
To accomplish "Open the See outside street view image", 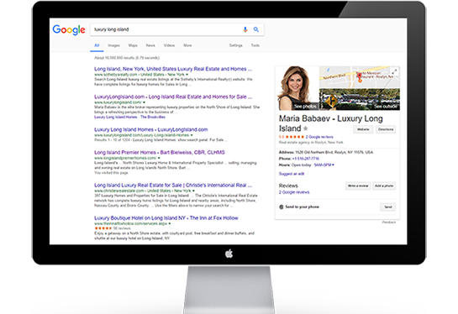I will tap(360, 99).
